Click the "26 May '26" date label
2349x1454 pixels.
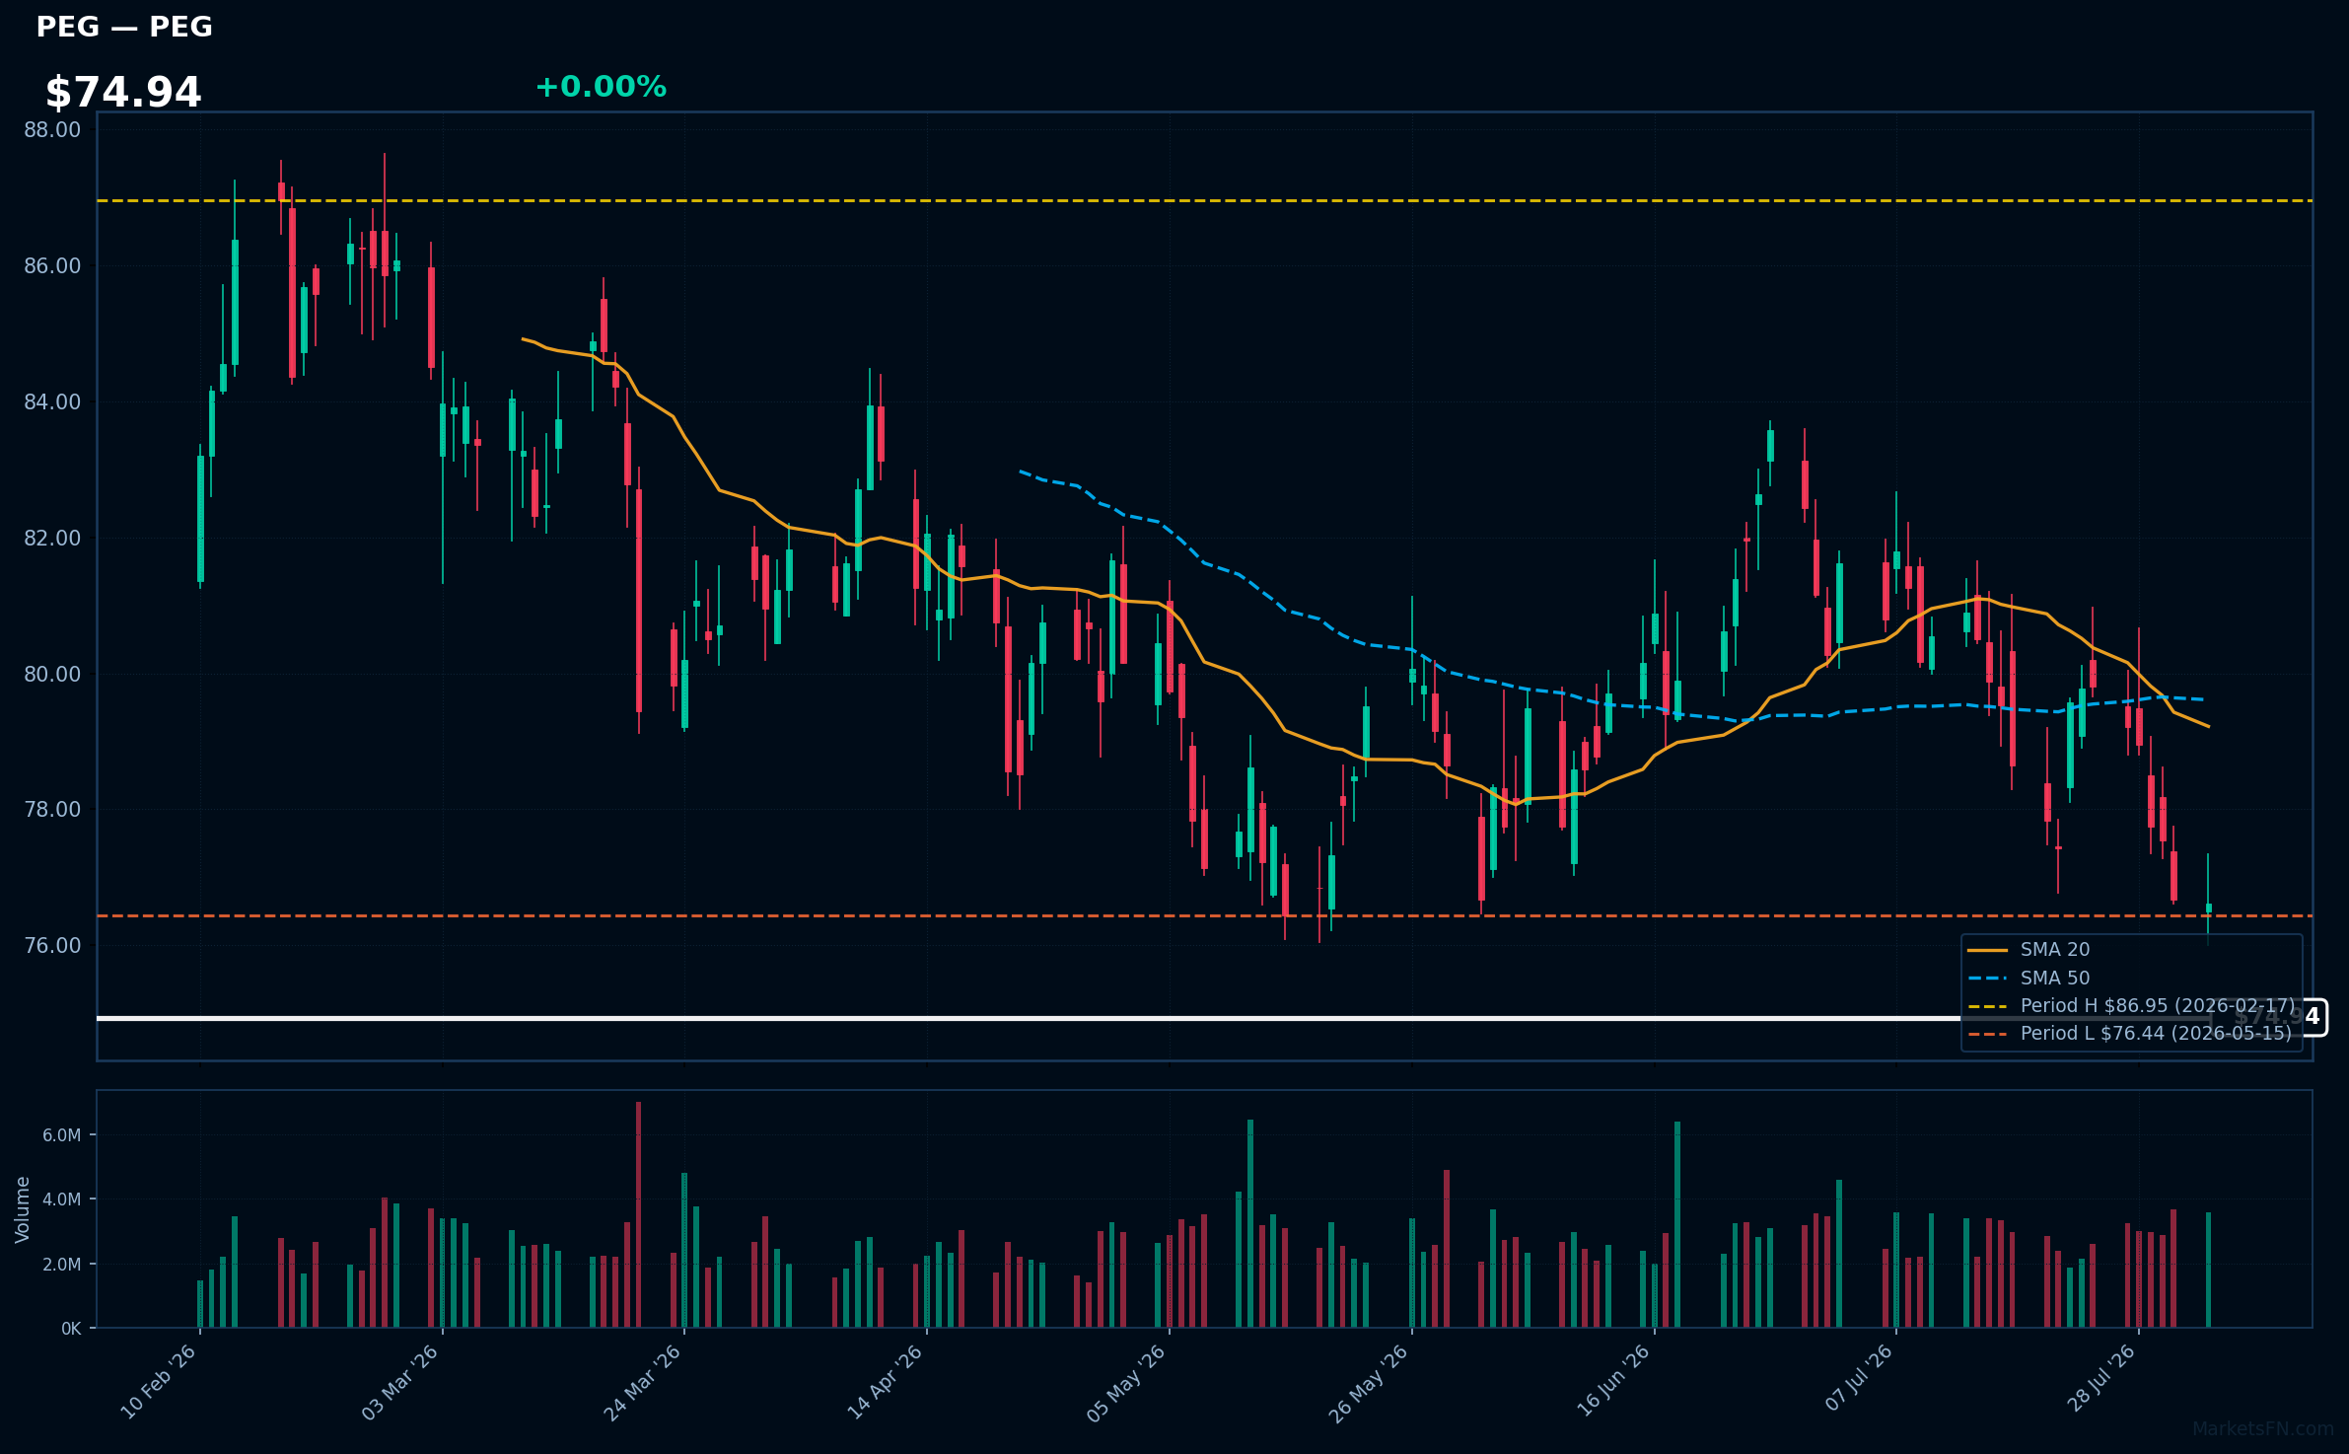[x=1369, y=1382]
